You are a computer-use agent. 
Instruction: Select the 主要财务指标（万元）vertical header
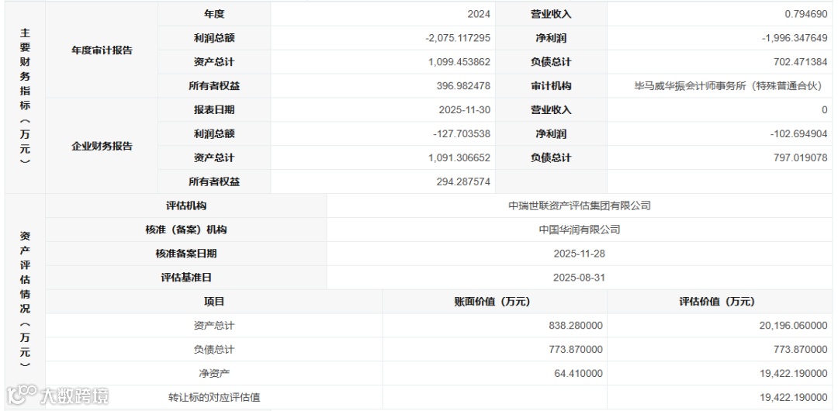(25, 96)
